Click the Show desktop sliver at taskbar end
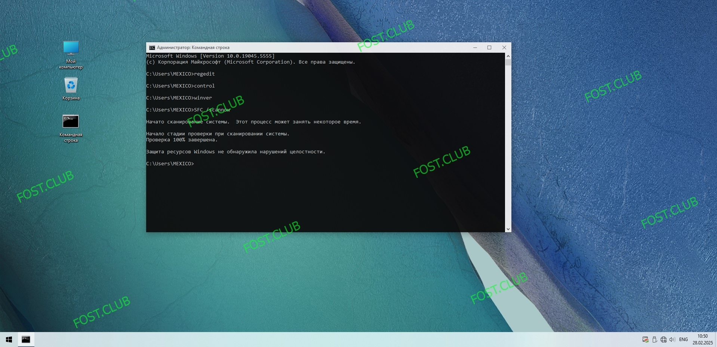Screen dimensions: 717x347 pos(716,340)
